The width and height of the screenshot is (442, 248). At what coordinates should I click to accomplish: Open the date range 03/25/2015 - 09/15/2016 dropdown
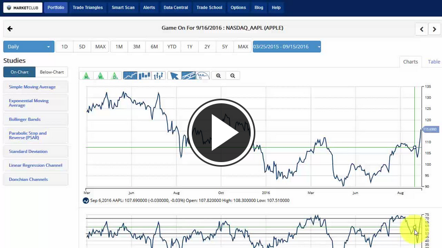click(287, 47)
